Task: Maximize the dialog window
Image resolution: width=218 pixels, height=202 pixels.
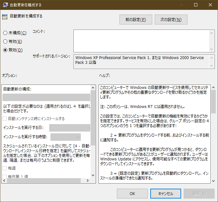Action: tap(196, 5)
